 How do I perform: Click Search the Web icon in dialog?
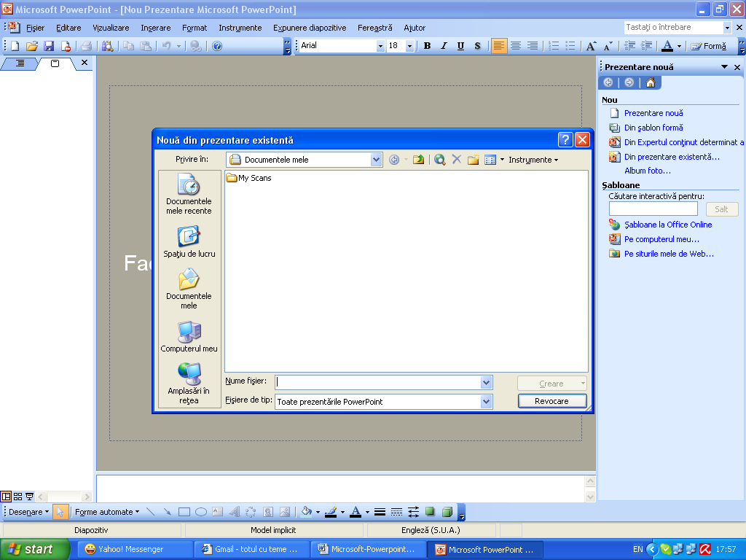pos(439,160)
